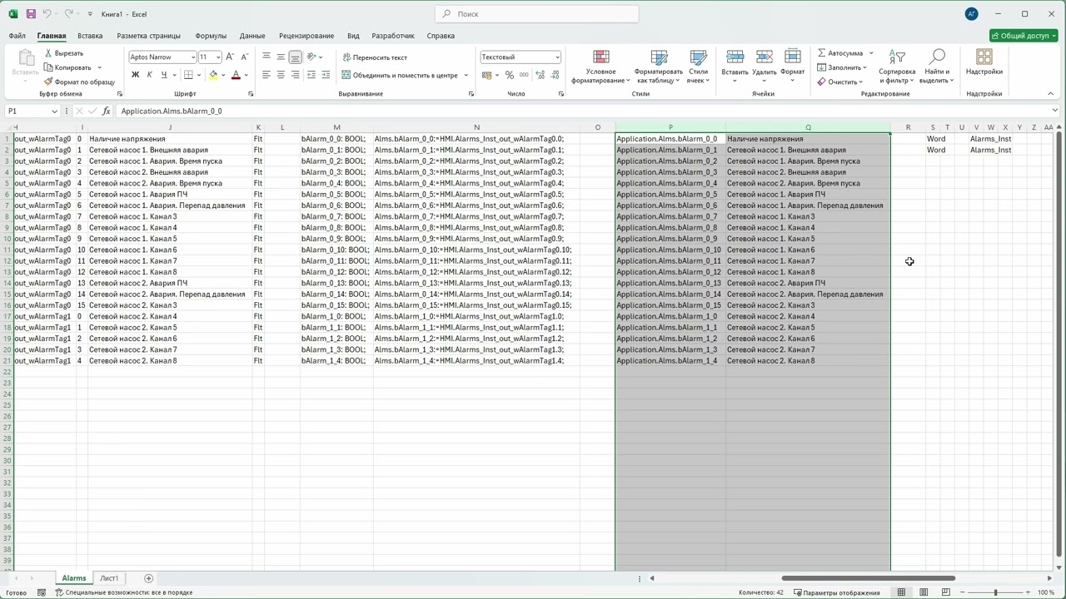The height and width of the screenshot is (599, 1066).
Task: Increase decimal places icon
Action: point(540,75)
